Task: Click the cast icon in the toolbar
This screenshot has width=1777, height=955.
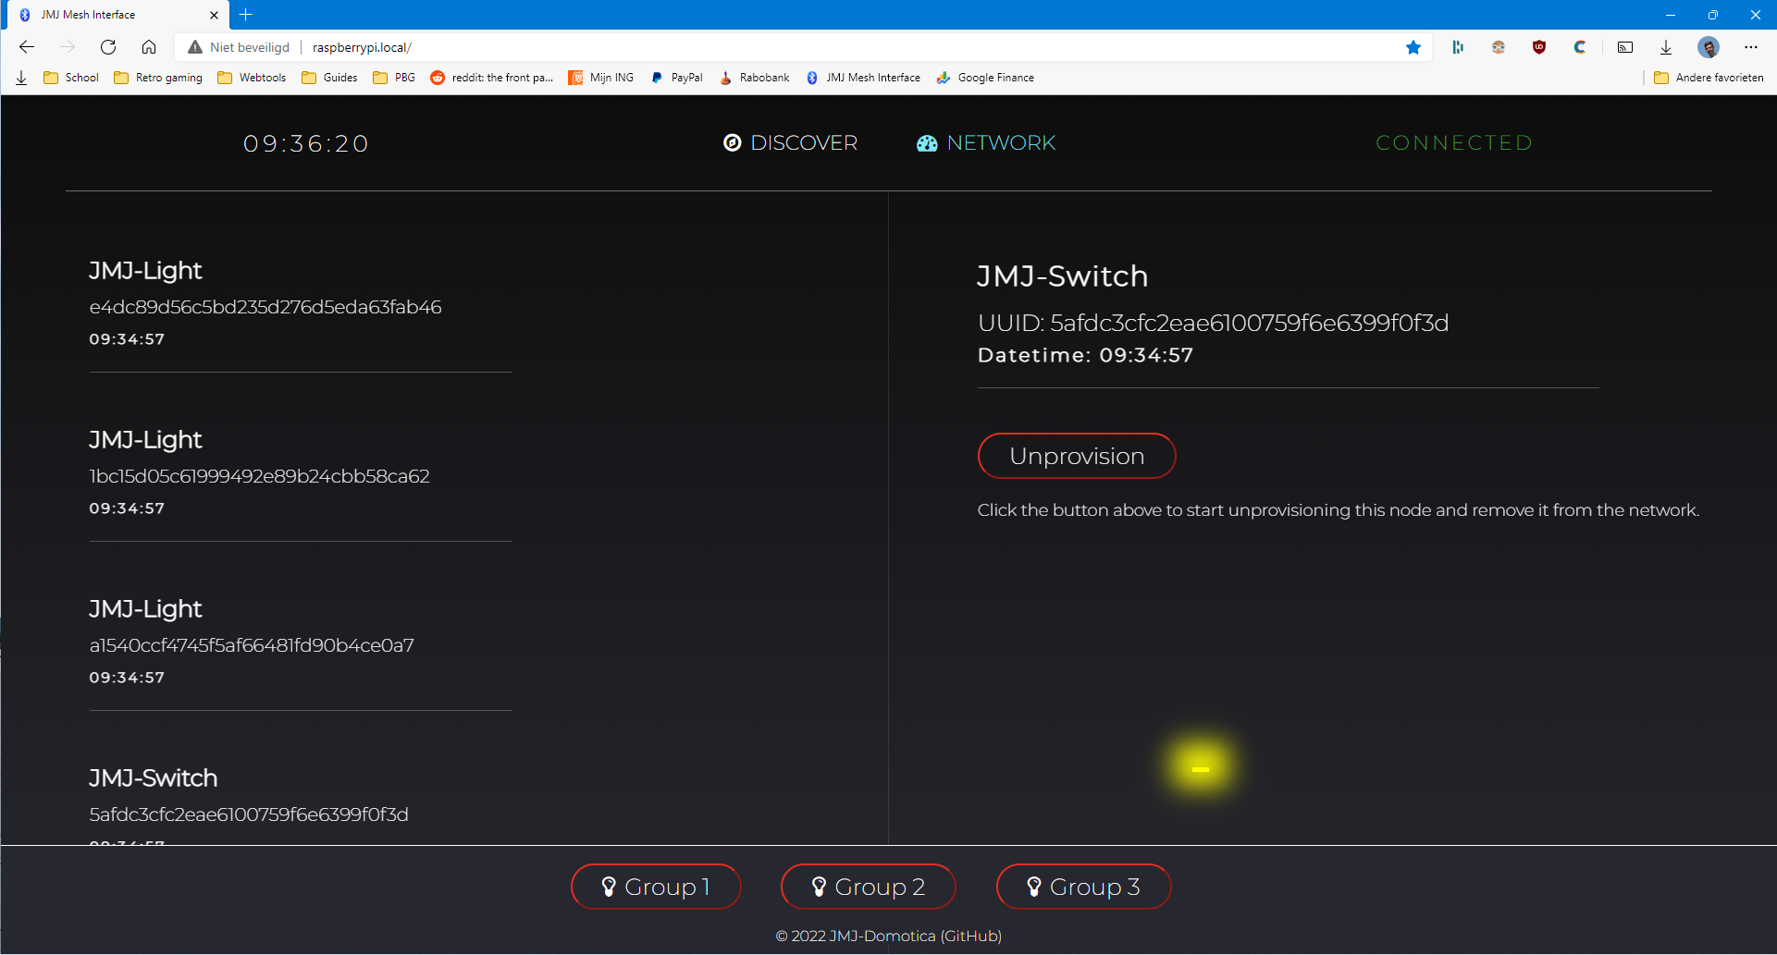Action: click(1625, 46)
